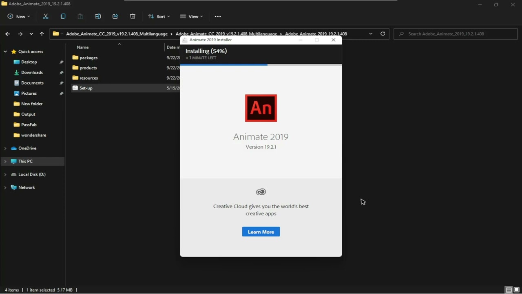
Task: Click the Installing (54%) status text
Action: (206, 51)
